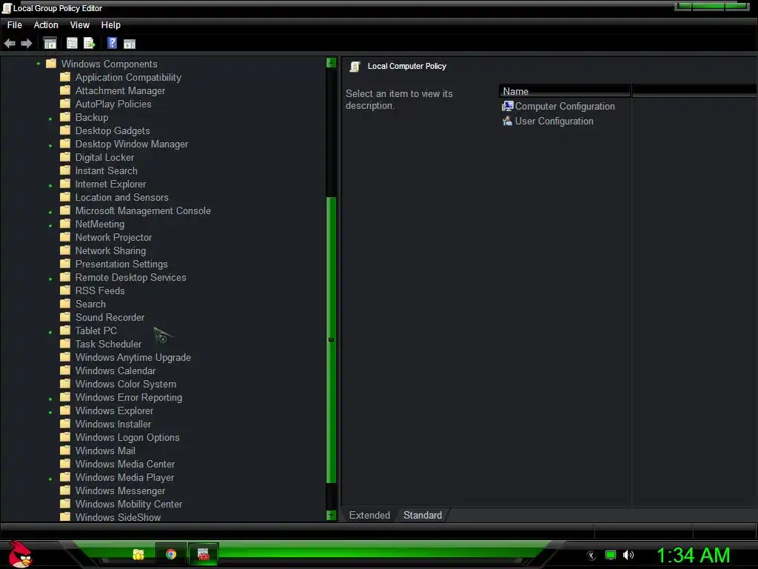Open Google Chrome from the taskbar
The height and width of the screenshot is (569, 758).
click(x=171, y=554)
